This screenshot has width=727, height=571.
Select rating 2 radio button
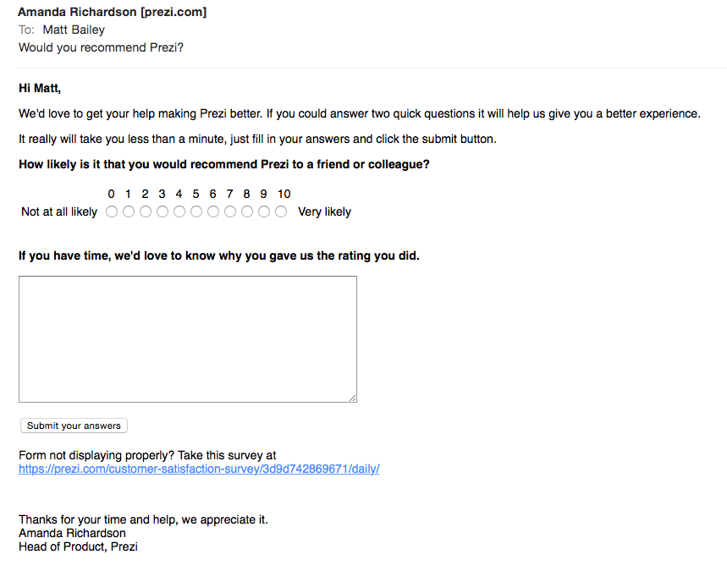(146, 211)
